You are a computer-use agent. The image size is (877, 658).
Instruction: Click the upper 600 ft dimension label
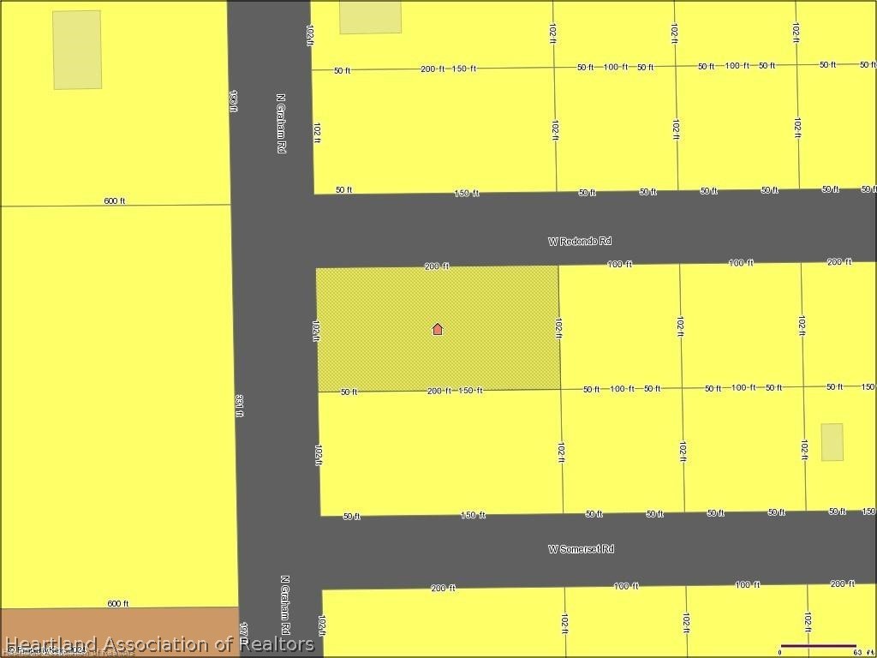pyautogui.click(x=115, y=200)
